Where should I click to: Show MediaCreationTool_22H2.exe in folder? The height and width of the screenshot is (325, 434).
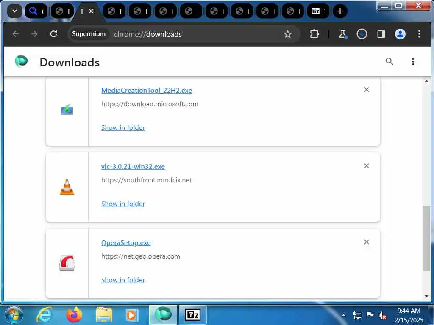(123, 128)
